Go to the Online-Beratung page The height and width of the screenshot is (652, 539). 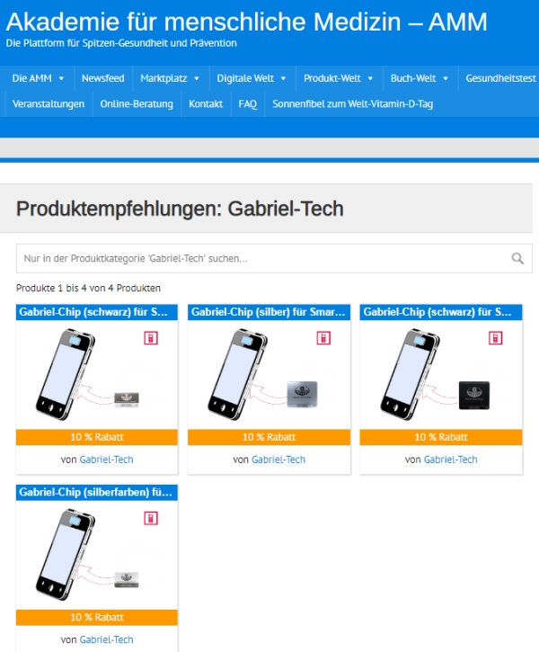tap(137, 104)
